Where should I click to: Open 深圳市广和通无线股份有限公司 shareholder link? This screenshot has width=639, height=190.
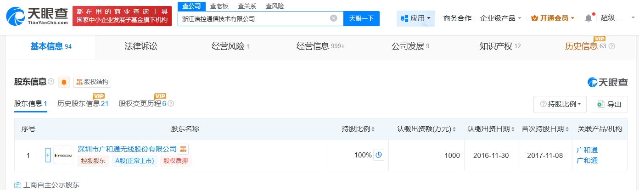pos(127,149)
